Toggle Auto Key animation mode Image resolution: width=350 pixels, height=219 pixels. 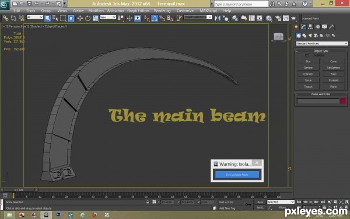(x=260, y=202)
